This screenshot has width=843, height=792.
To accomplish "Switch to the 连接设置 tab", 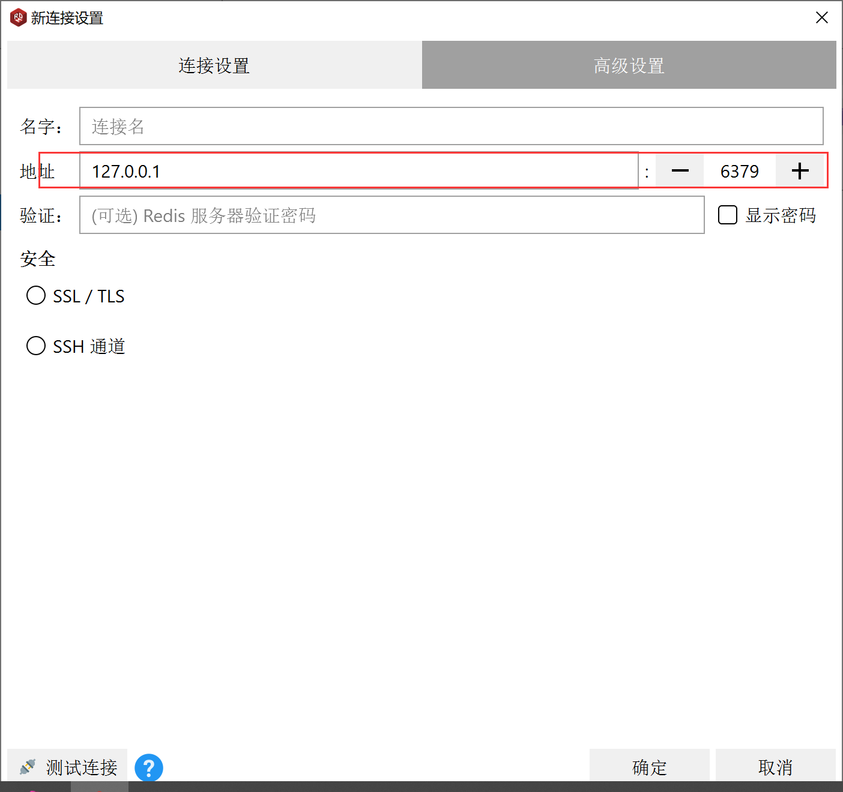I will tap(214, 65).
